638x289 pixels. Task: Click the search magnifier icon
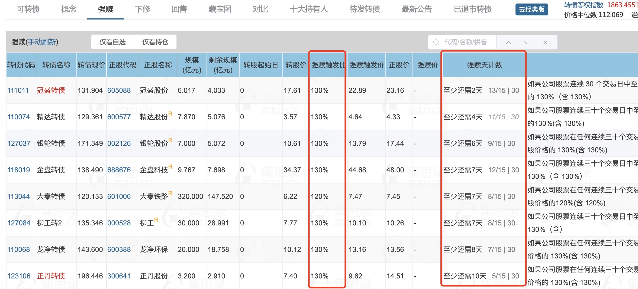pos(436,42)
